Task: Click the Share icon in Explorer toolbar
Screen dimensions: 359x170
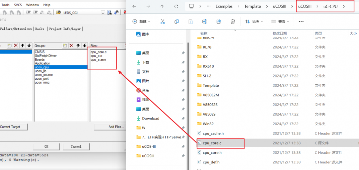Action: (x=219, y=22)
